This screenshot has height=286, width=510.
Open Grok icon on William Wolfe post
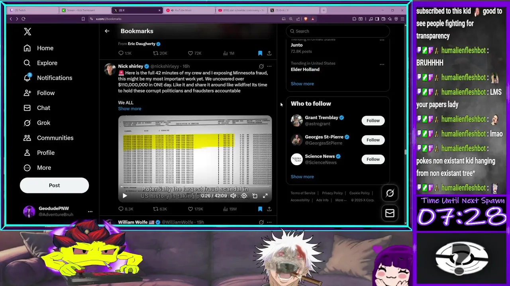tap(261, 222)
